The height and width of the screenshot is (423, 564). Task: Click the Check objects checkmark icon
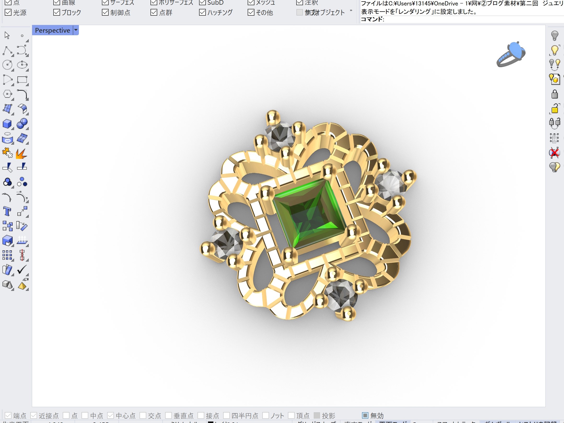pyautogui.click(x=22, y=269)
